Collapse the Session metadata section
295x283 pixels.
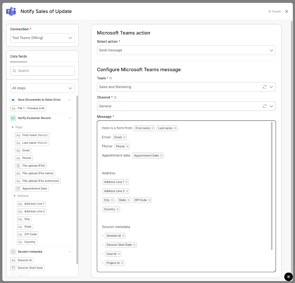pos(70,252)
